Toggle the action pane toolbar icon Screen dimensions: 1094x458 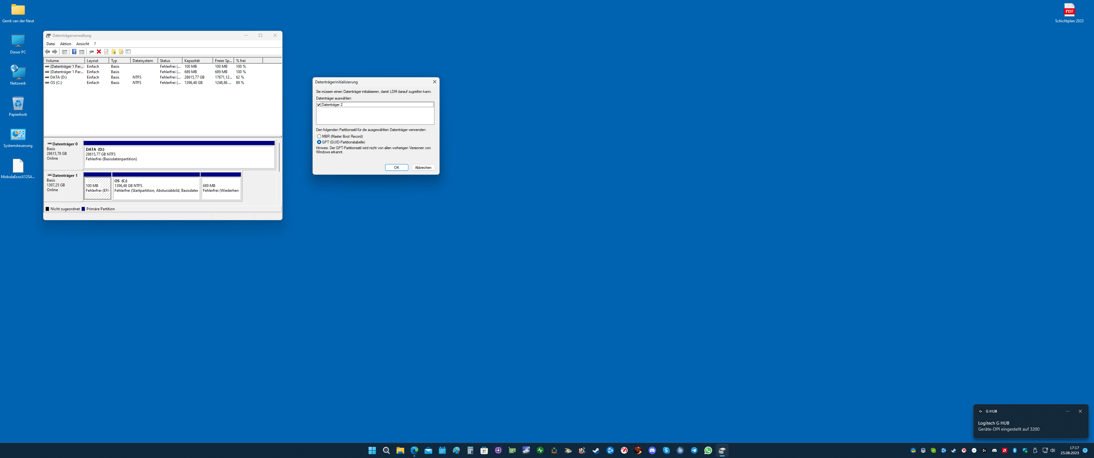click(x=81, y=52)
